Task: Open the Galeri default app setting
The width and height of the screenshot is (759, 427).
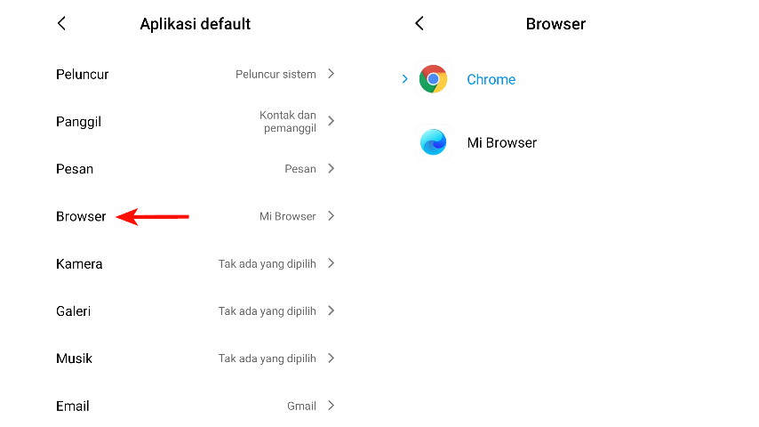Action: pos(196,311)
